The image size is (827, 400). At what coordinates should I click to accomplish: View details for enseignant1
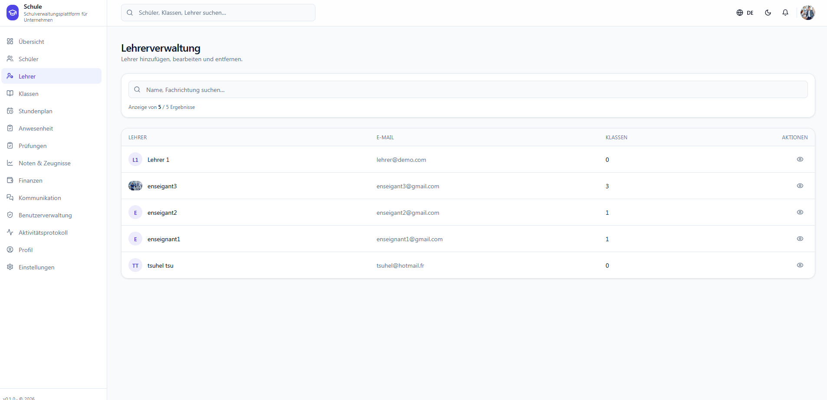point(800,239)
